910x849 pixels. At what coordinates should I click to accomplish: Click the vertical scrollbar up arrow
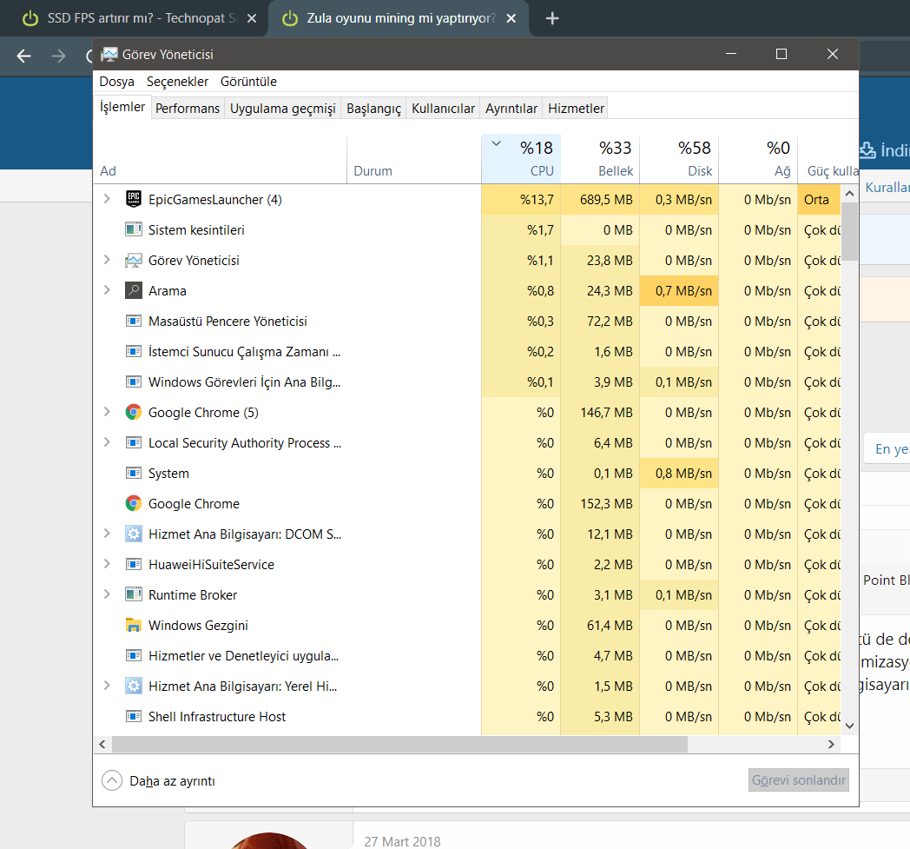pos(849,194)
